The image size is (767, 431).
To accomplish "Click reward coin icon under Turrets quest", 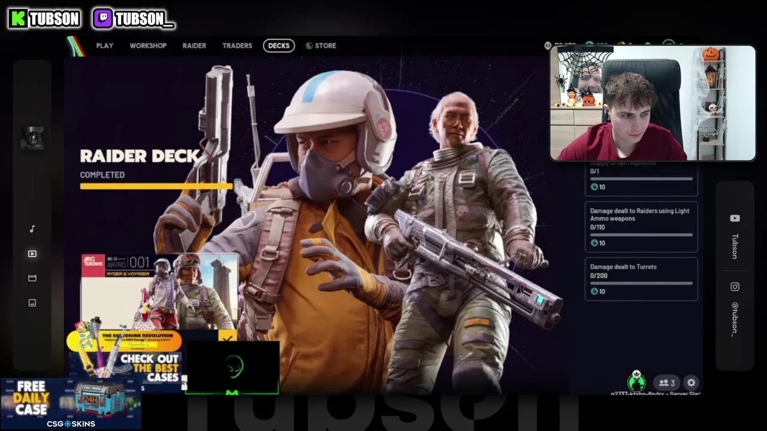I will coord(594,292).
